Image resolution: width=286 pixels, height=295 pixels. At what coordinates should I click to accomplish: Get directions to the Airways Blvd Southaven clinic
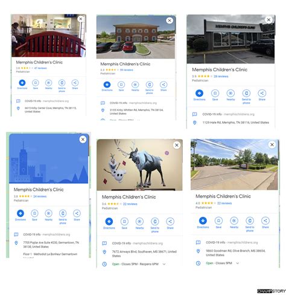109,221
